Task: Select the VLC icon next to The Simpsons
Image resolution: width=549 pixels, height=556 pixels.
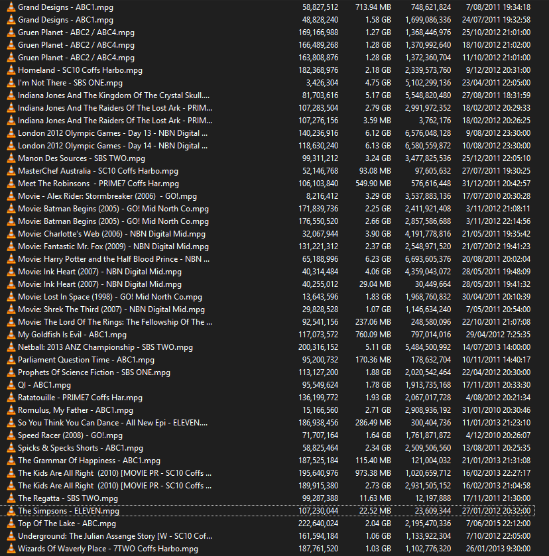Action: coord(10,511)
